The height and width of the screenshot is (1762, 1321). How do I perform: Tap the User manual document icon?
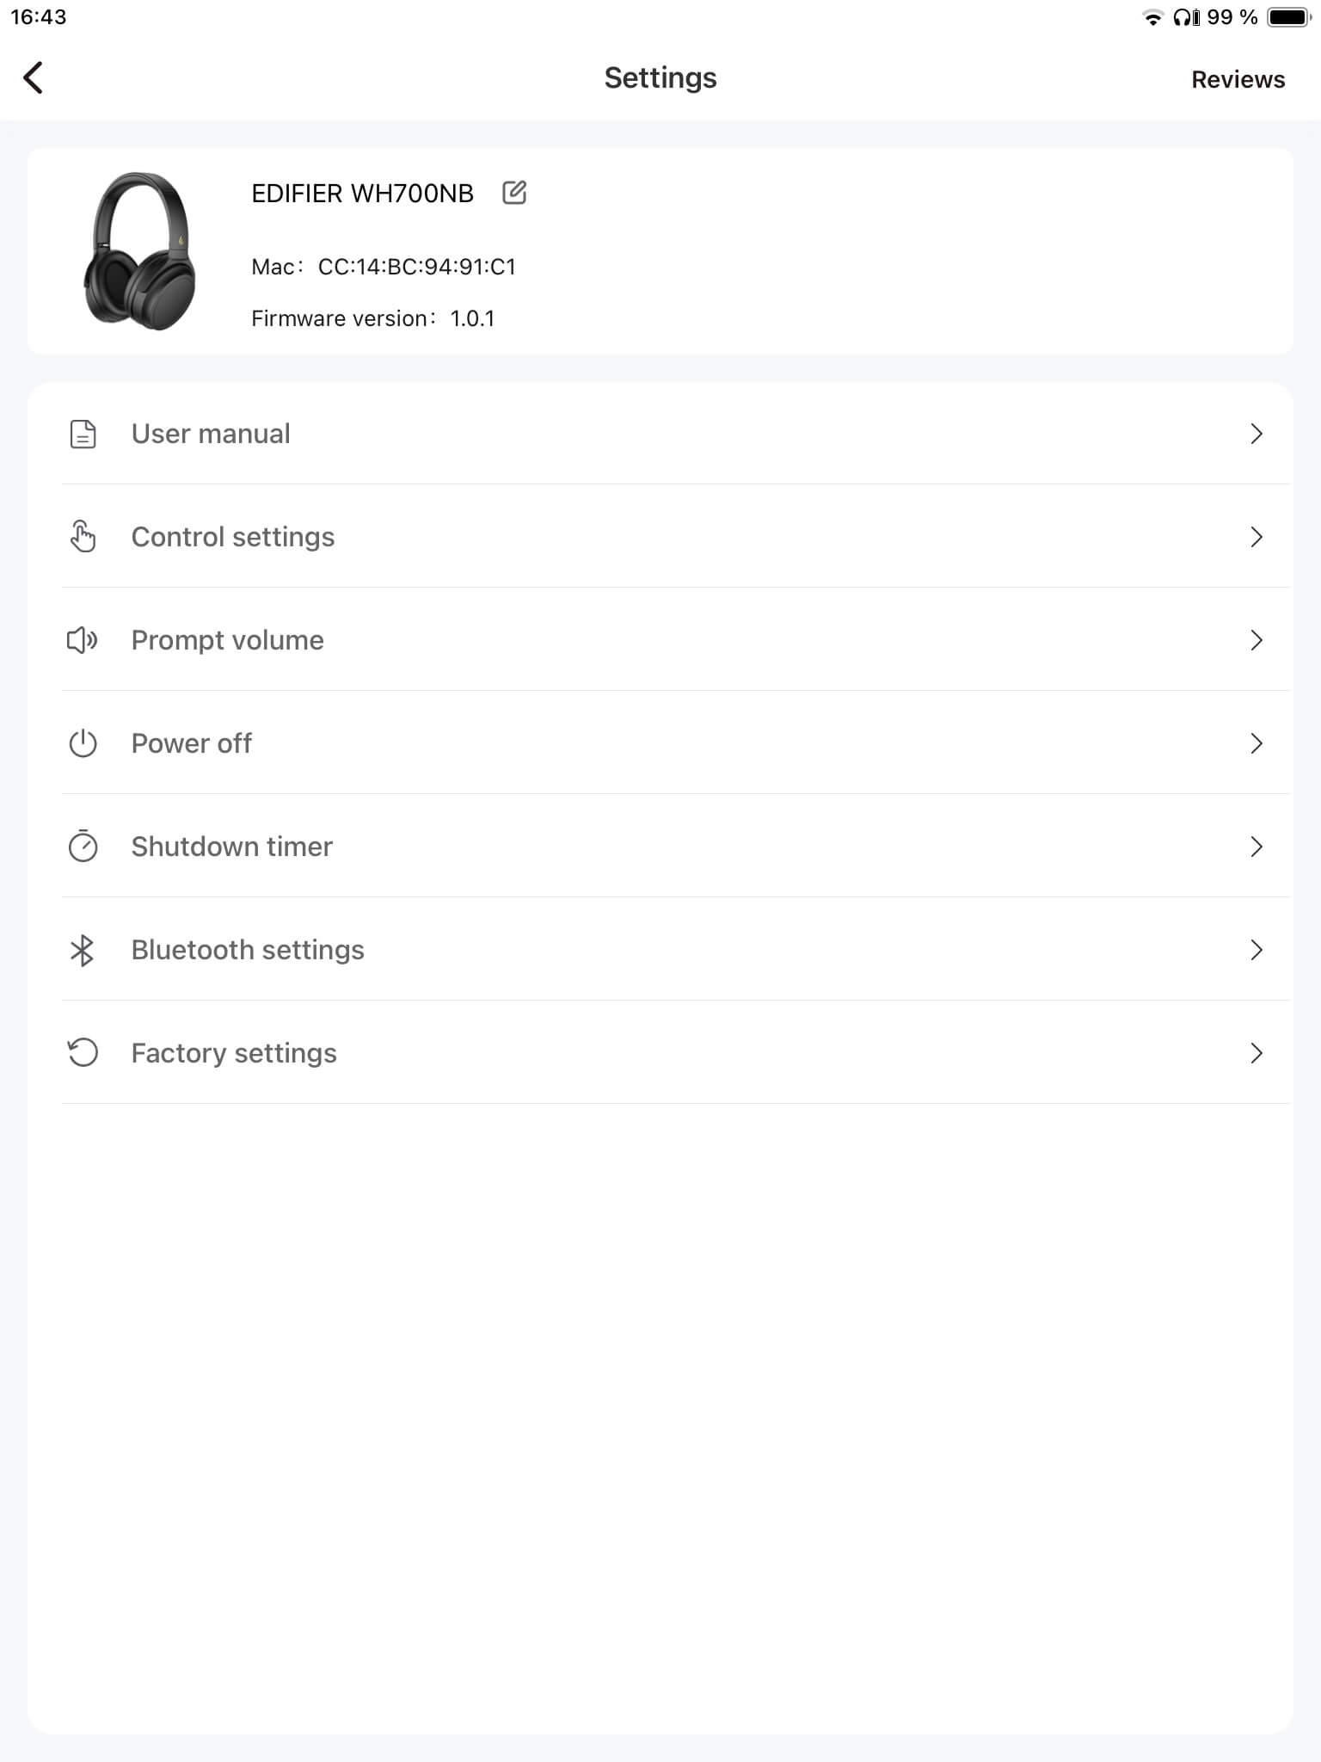tap(83, 434)
